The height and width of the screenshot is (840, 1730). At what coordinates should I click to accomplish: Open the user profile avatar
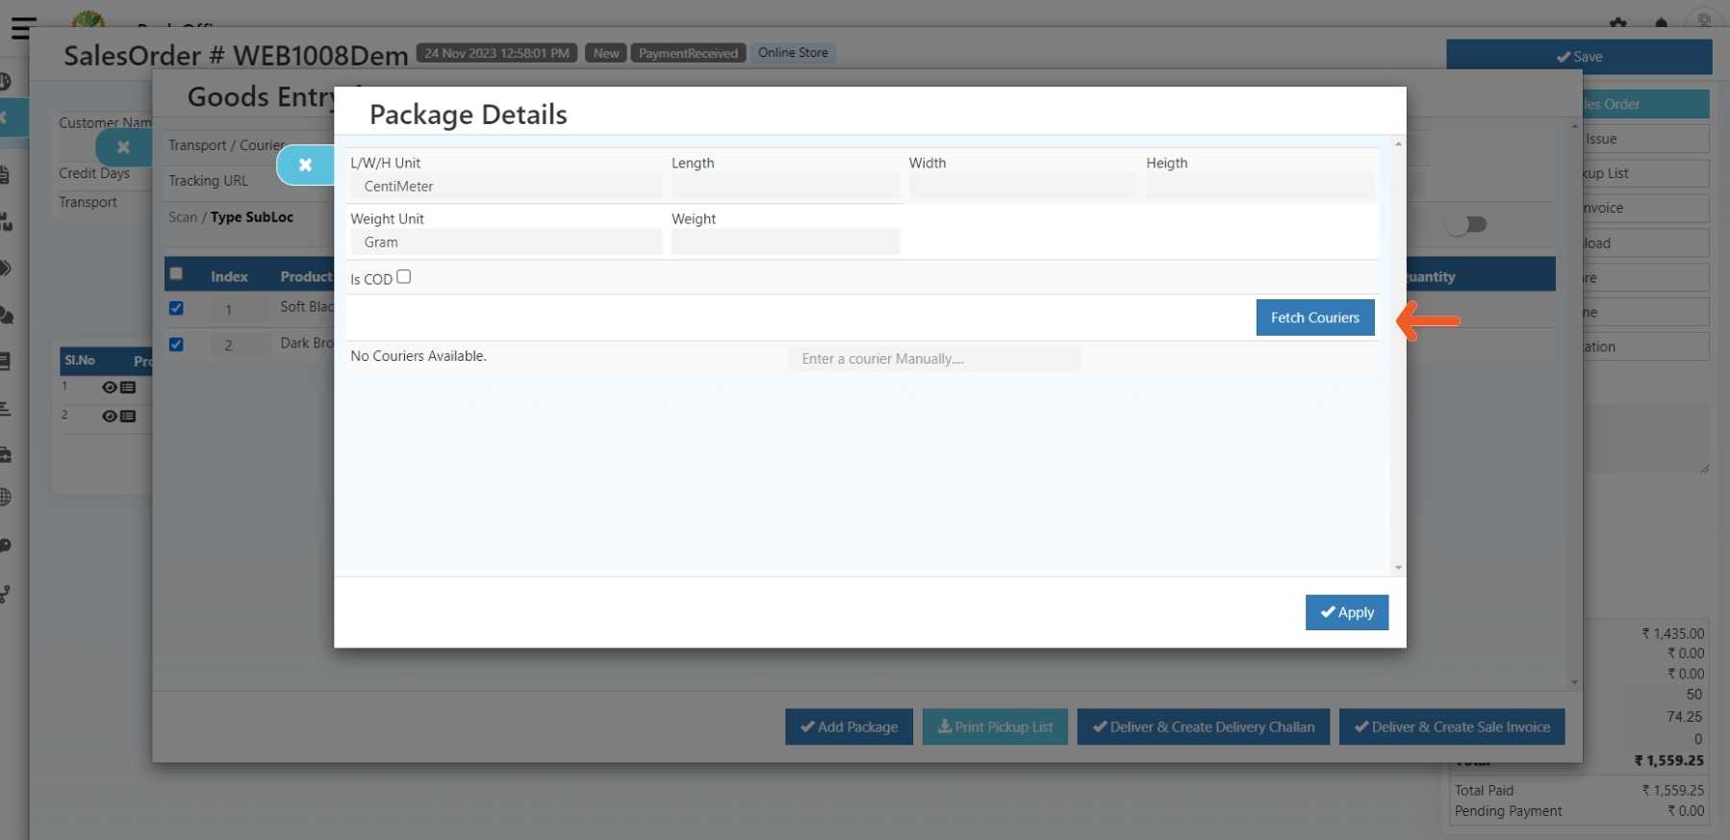(x=1704, y=20)
